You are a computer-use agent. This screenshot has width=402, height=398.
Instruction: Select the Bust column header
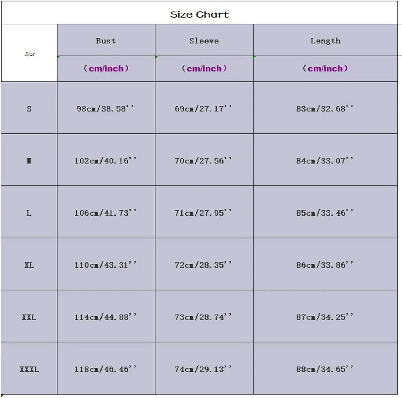106,40
